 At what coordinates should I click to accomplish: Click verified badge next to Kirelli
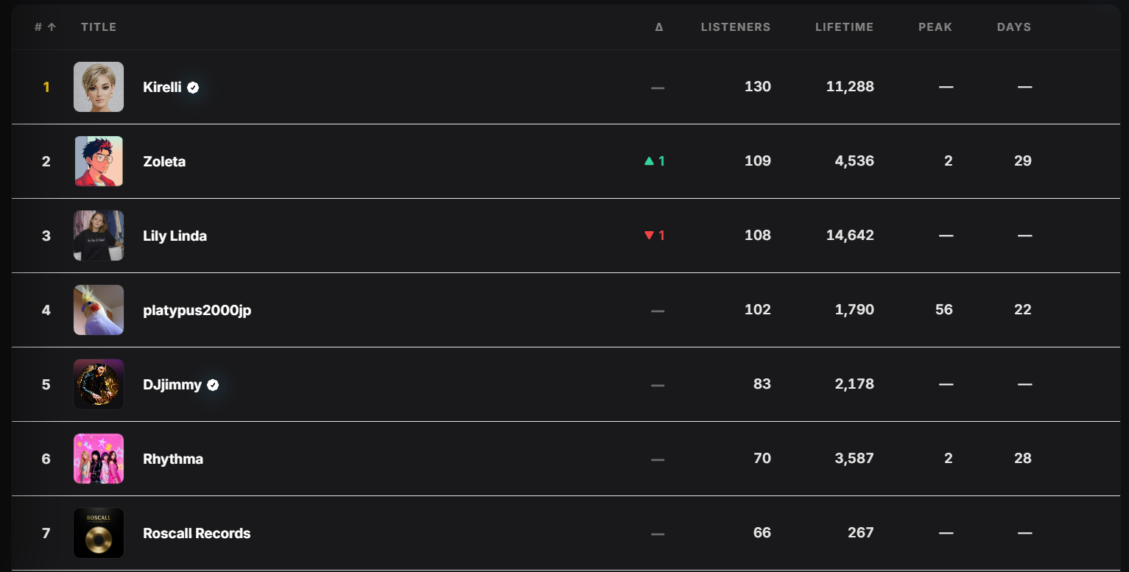tap(193, 87)
